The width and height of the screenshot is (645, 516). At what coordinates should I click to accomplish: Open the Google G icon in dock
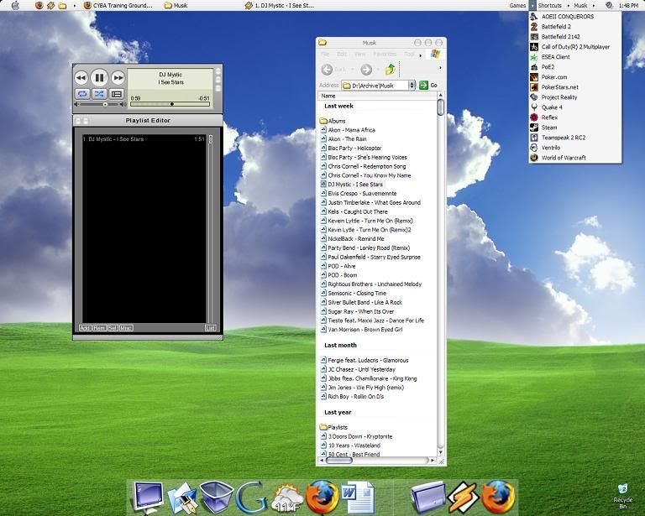(x=250, y=497)
